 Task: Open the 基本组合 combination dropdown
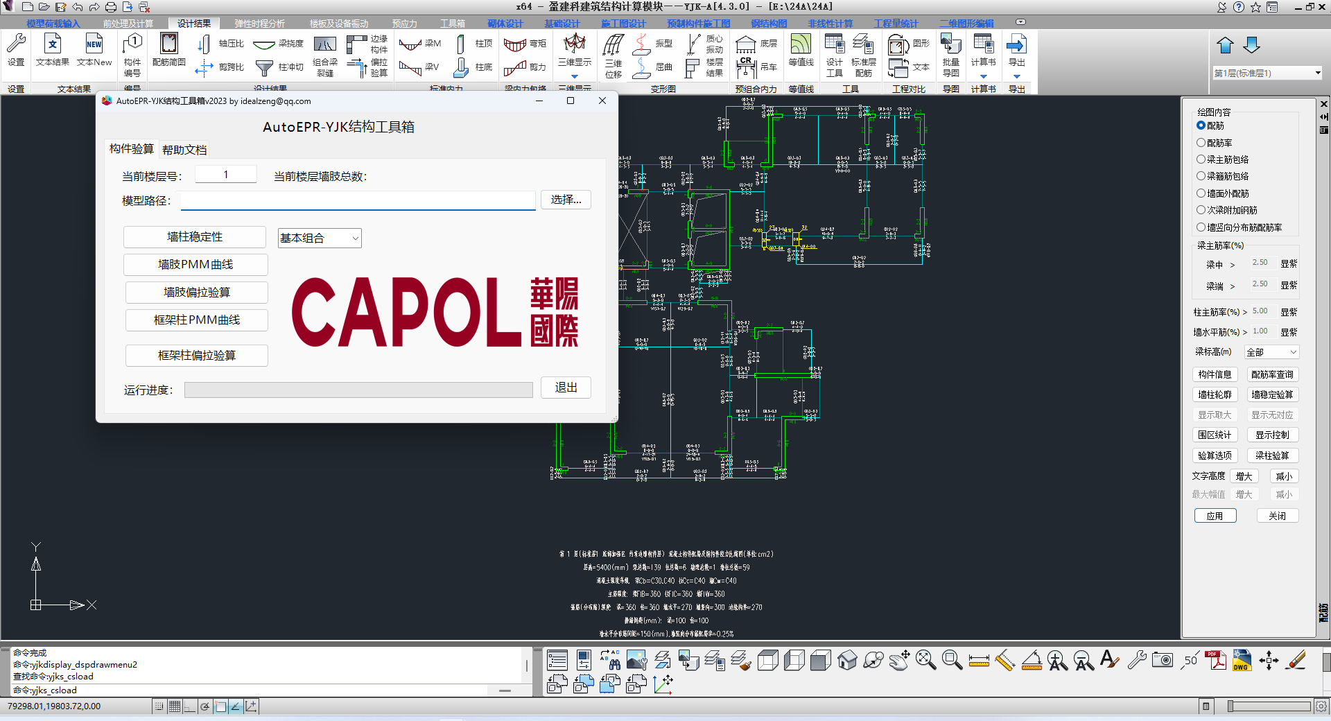320,238
